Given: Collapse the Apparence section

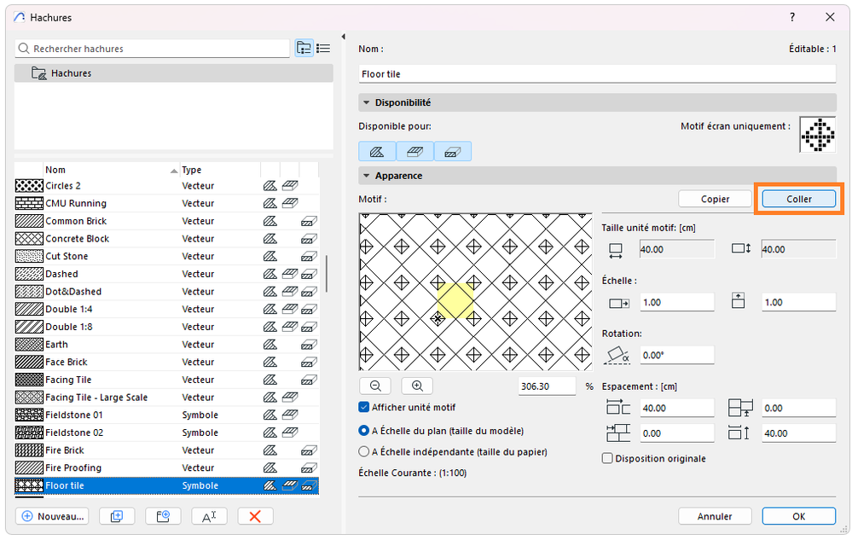Looking at the screenshot, I should 366,176.
